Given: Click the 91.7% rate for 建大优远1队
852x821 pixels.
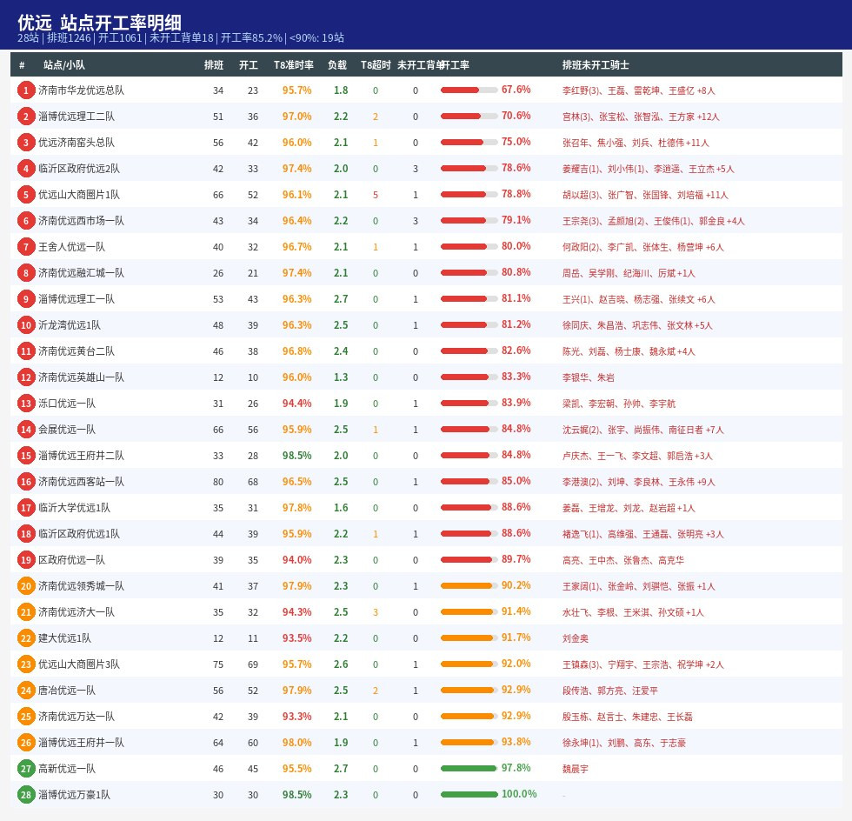Looking at the screenshot, I should [516, 637].
